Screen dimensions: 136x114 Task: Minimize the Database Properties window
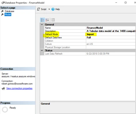click(116, 3)
